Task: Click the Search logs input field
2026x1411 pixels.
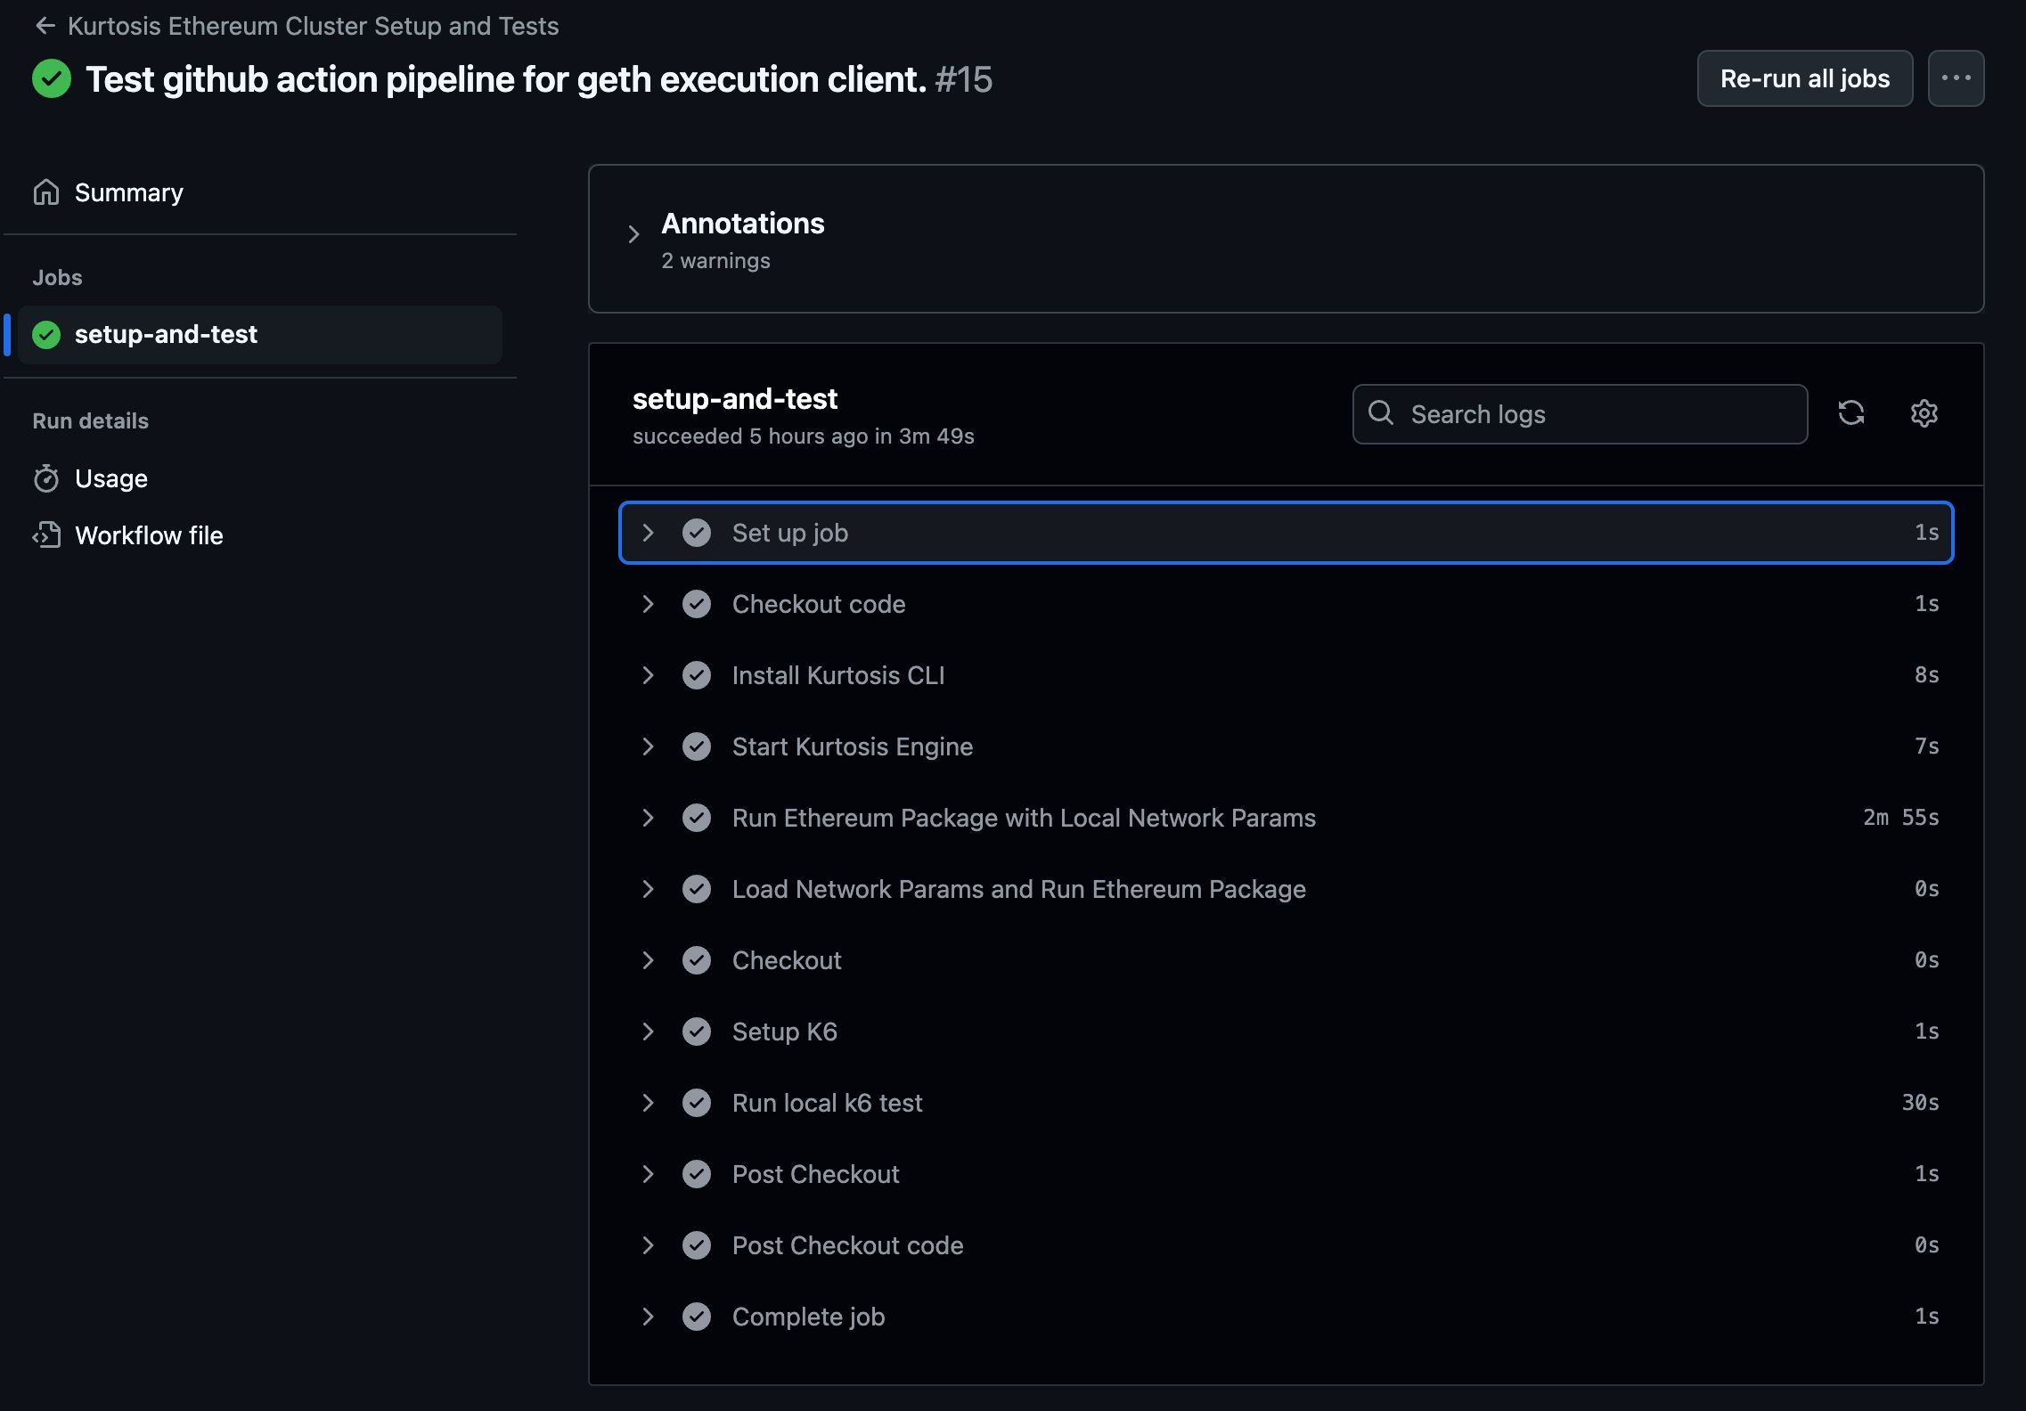Action: [1580, 414]
